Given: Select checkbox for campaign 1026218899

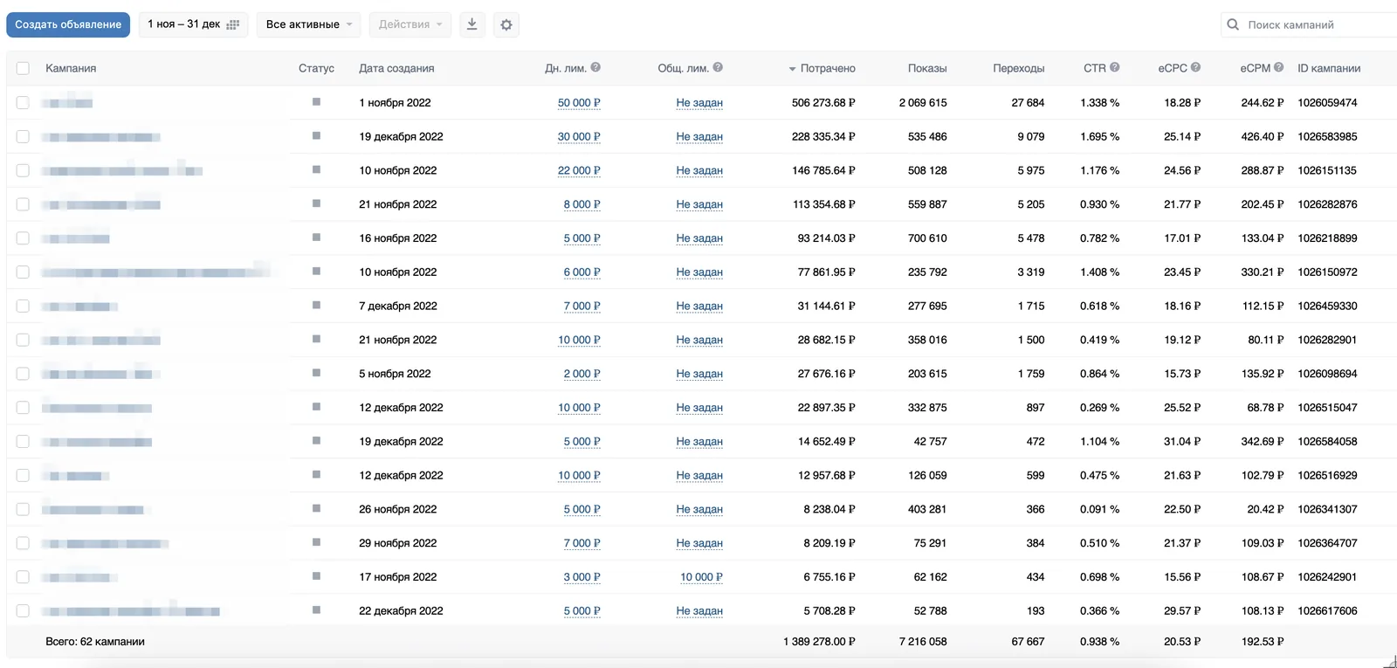Looking at the screenshot, I should [23, 238].
